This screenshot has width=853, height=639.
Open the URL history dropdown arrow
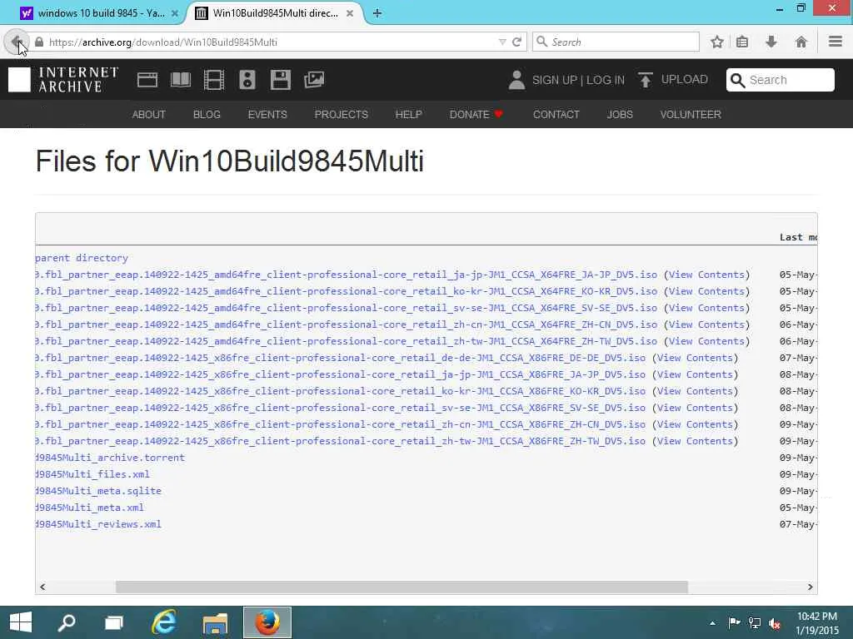[x=502, y=42]
